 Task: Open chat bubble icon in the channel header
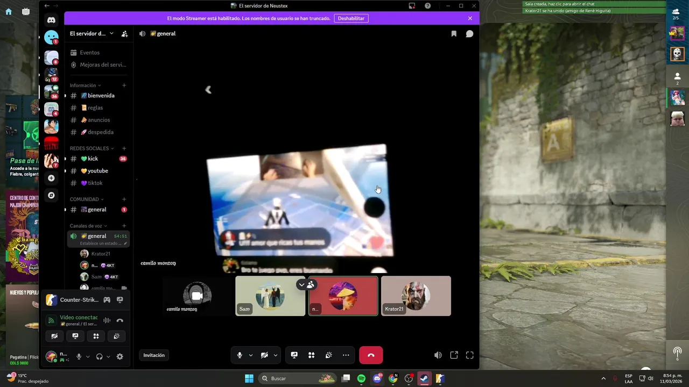[469, 33]
